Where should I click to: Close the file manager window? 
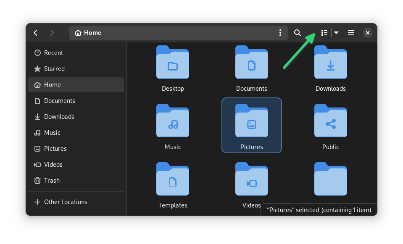click(x=367, y=33)
